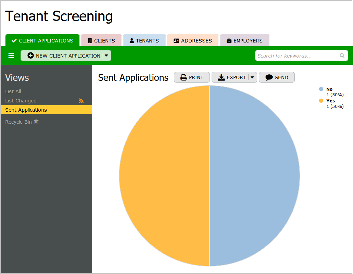
Task: Focus the Search for keywords field
Action: click(295, 55)
